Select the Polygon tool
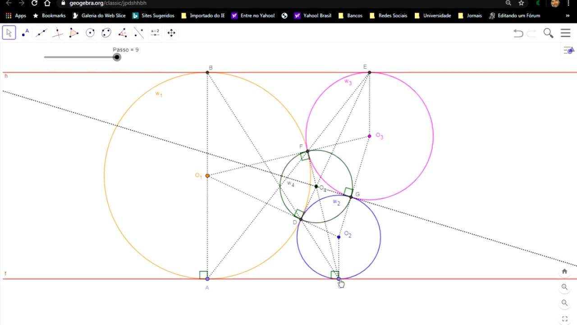Screen dimensions: 577x325 click(74, 32)
